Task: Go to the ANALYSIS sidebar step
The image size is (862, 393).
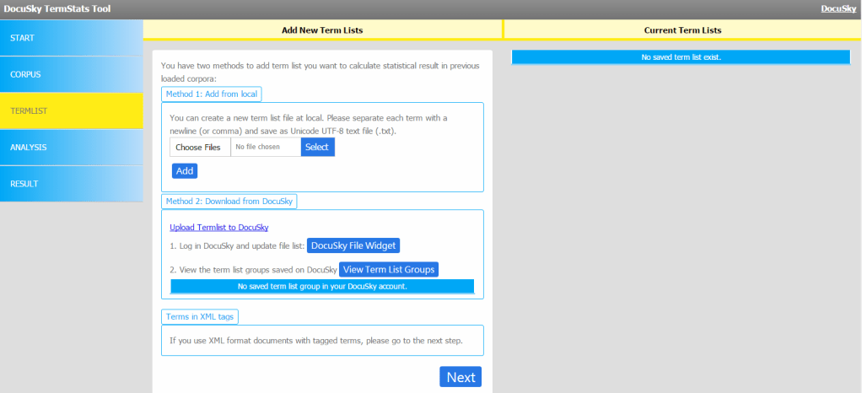Action: click(71, 148)
